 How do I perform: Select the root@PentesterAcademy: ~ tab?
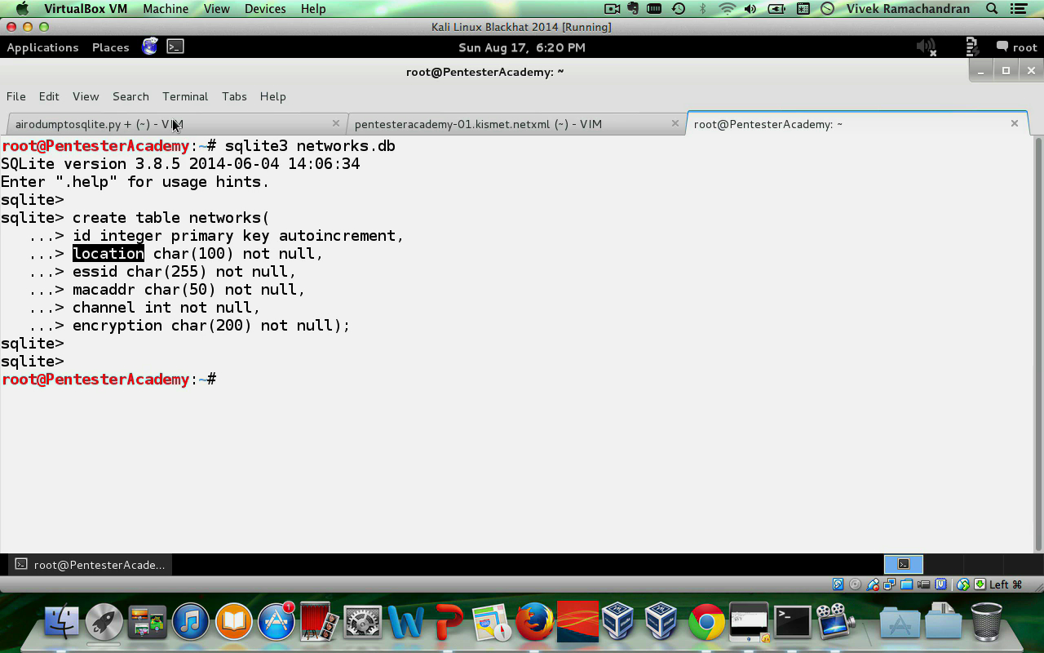coord(857,124)
